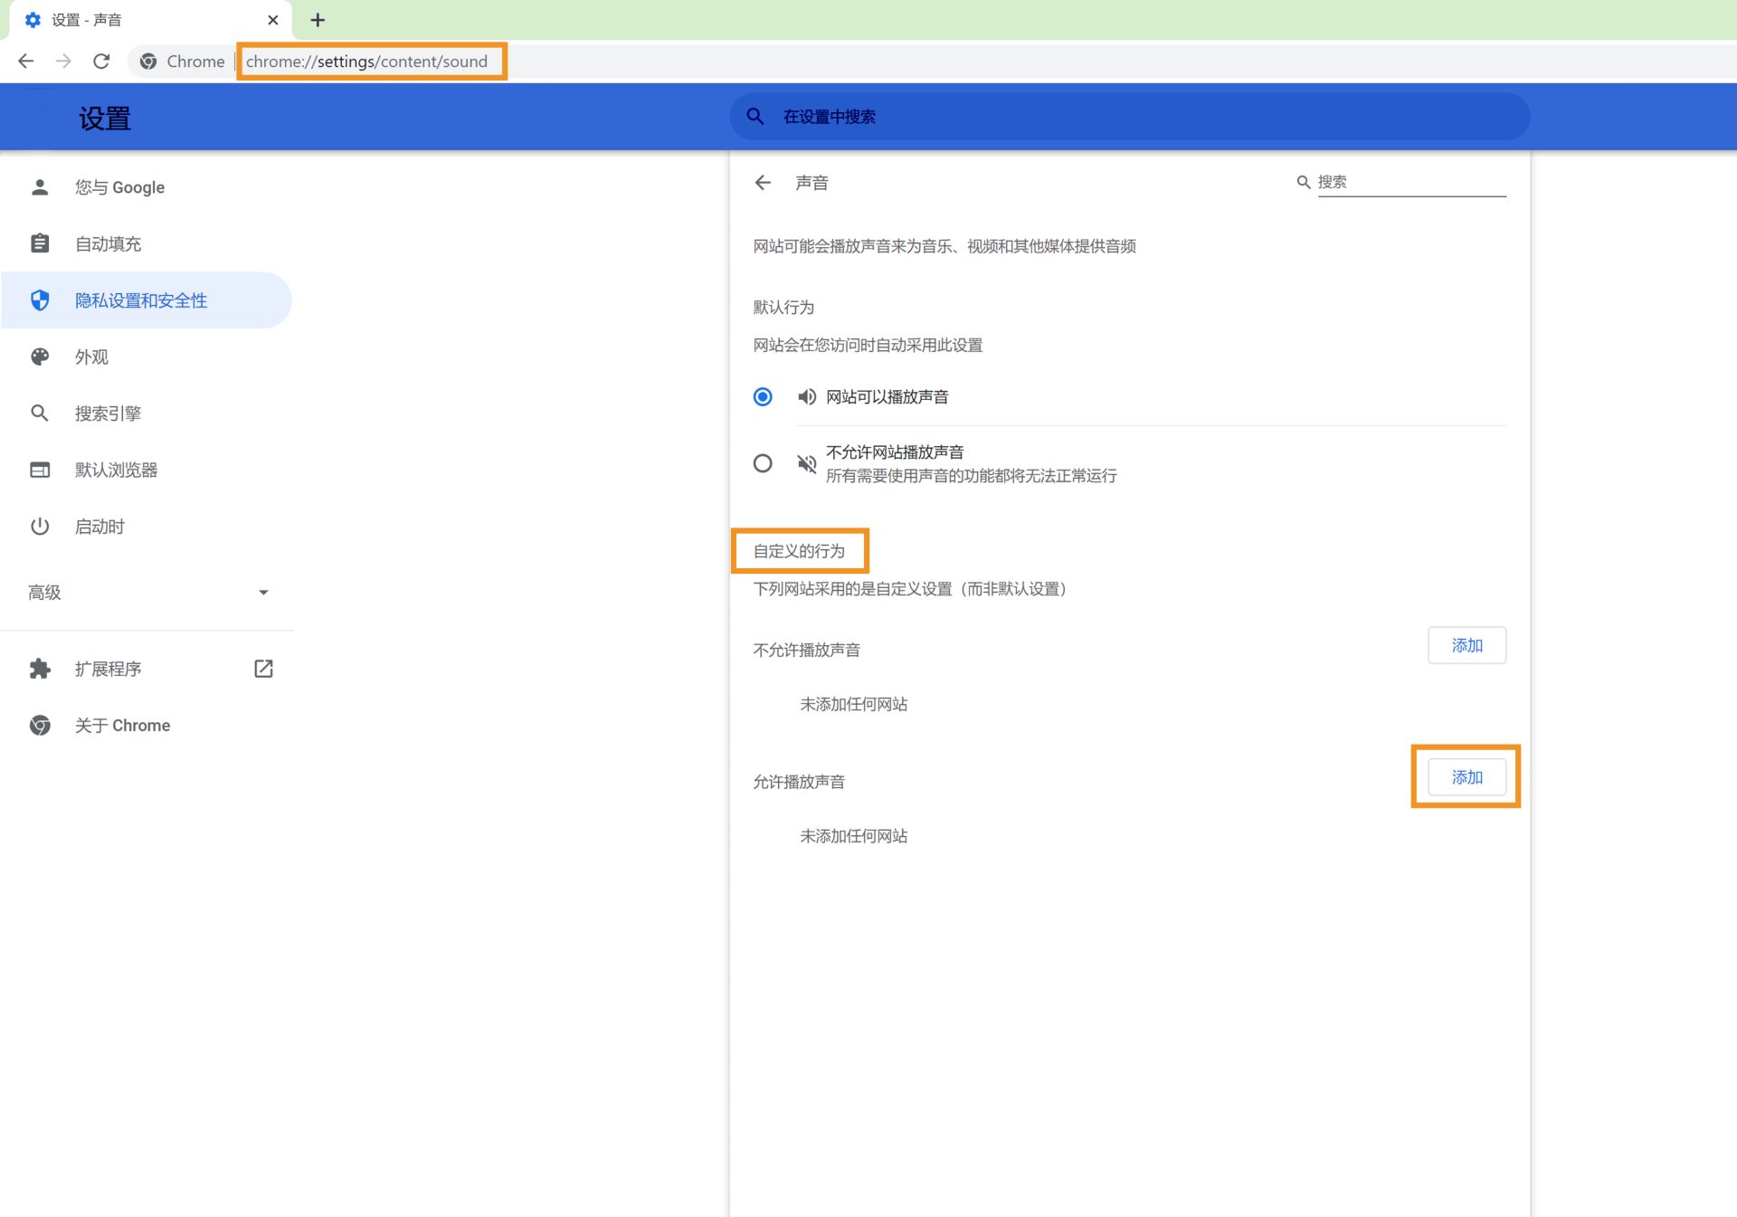
Task: Reload the page using the refresh icon
Action: click(x=100, y=61)
